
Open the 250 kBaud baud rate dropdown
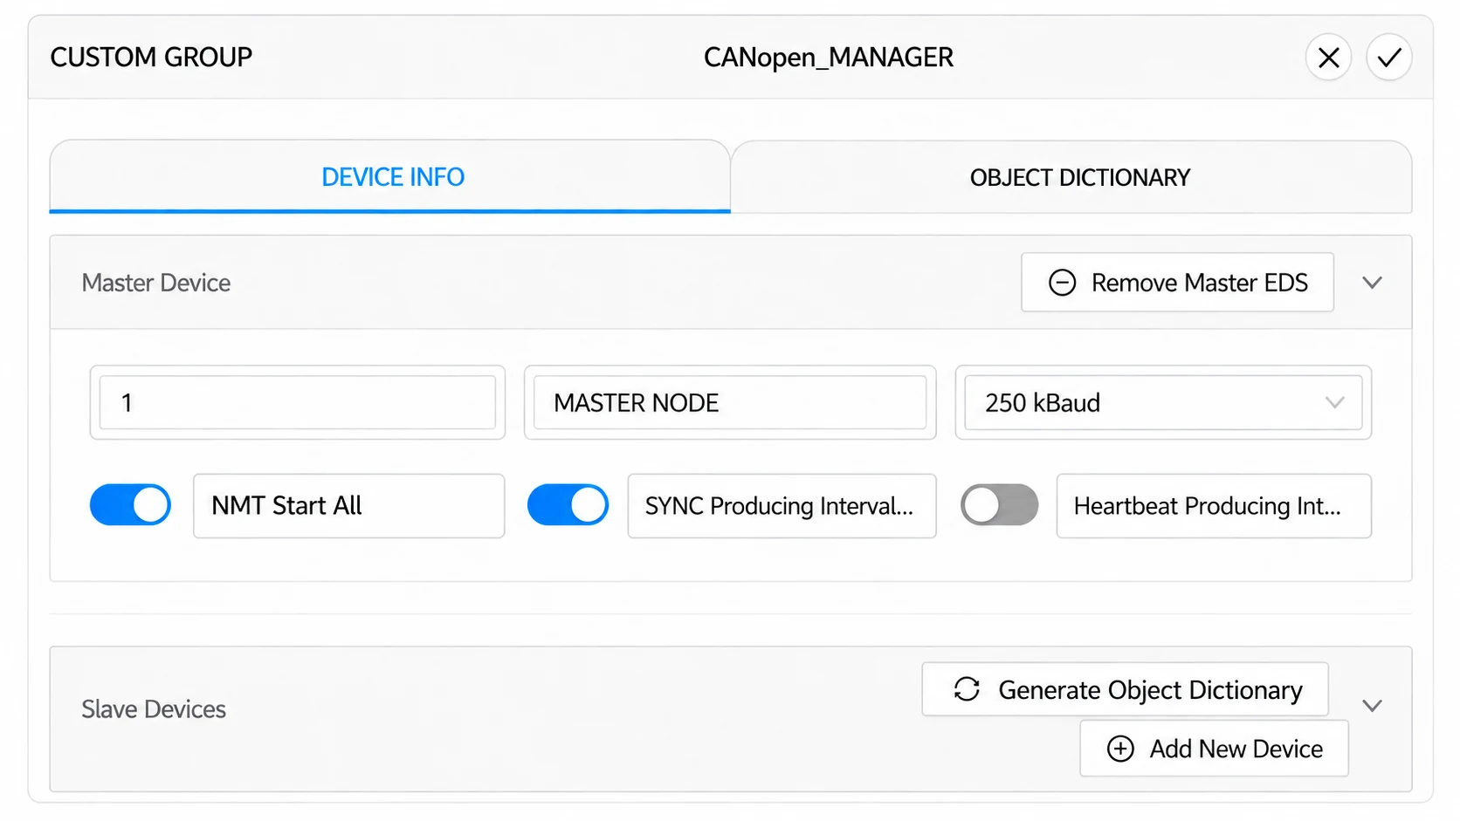click(x=1163, y=402)
